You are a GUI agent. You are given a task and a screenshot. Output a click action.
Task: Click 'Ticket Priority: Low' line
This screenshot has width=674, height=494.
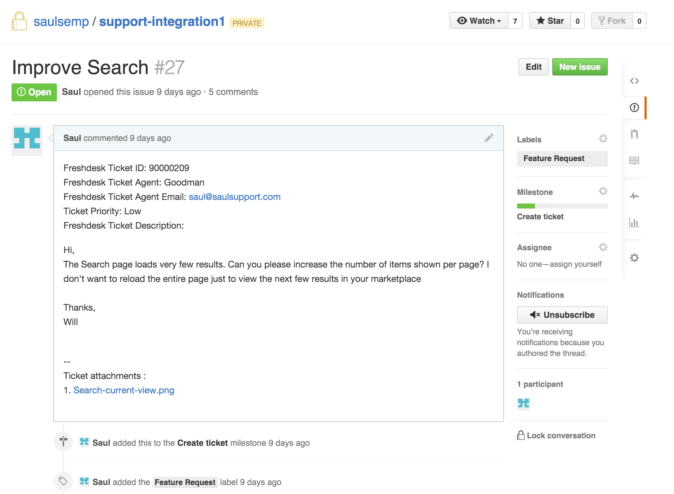pyautogui.click(x=102, y=211)
